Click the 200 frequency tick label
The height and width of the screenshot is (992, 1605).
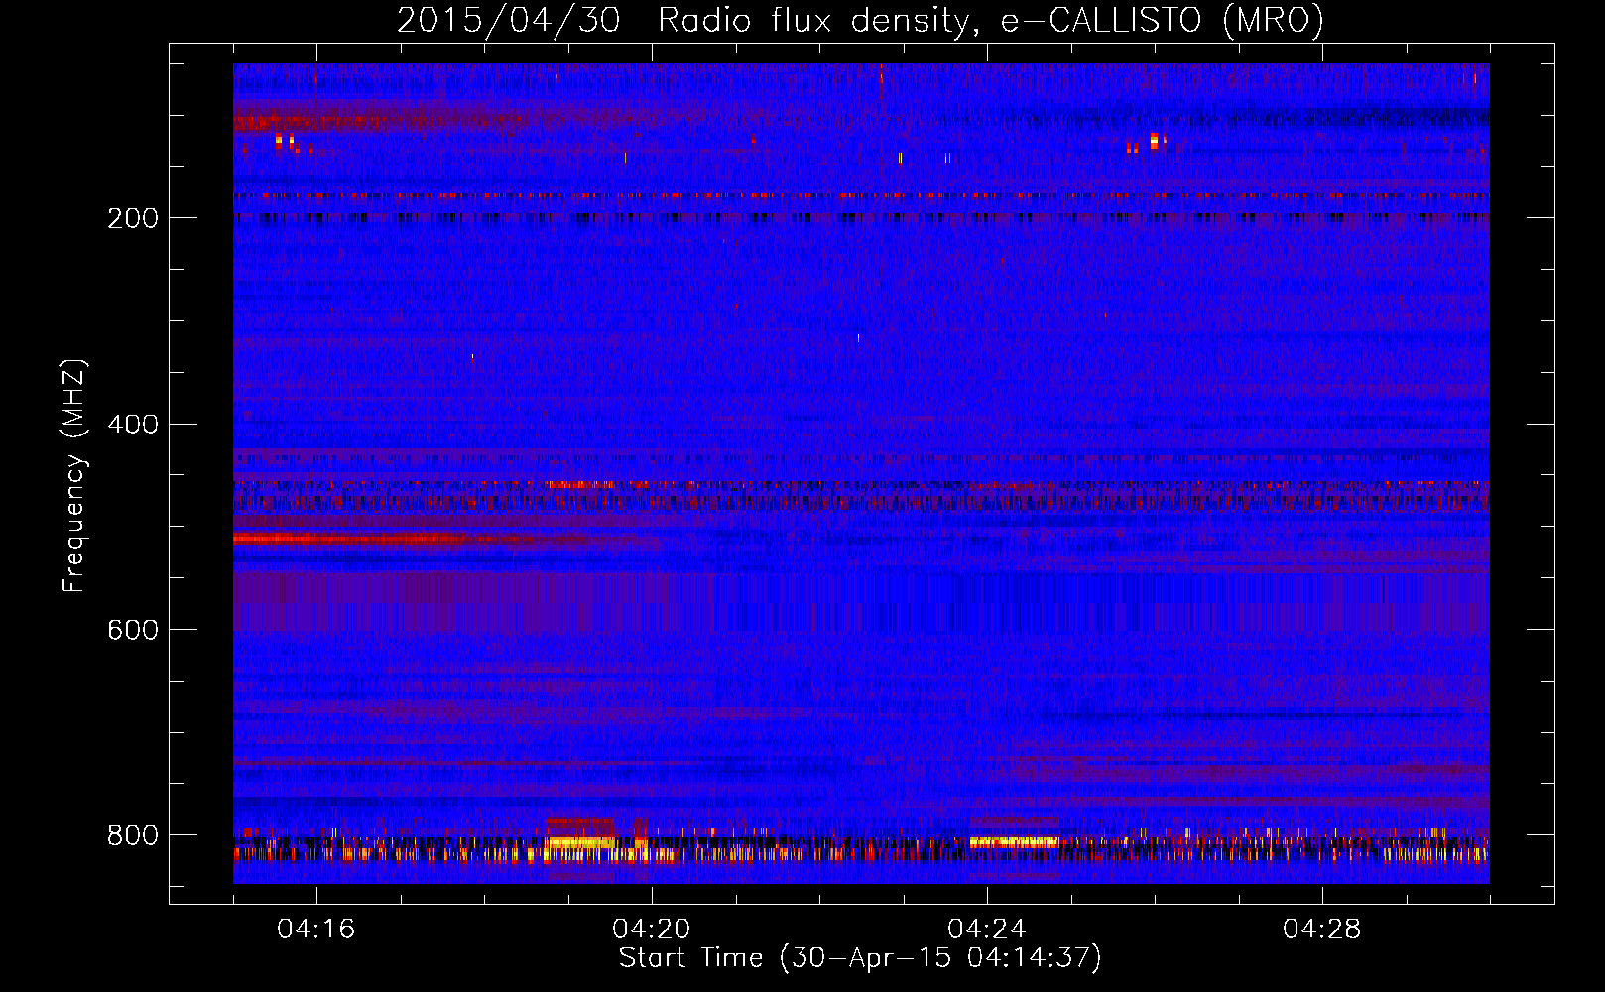click(133, 218)
